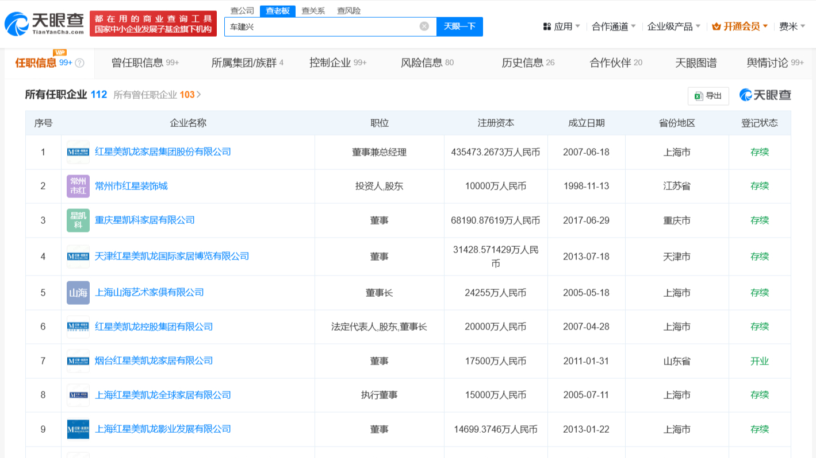Click the red promotional banner in header
Image resolution: width=816 pixels, height=458 pixels.
153,24
